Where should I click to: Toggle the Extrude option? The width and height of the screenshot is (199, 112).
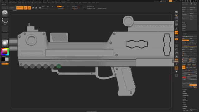click(193, 85)
